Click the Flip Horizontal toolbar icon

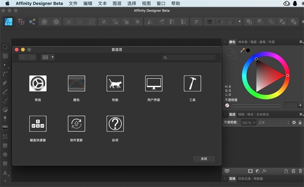[x=149, y=22]
